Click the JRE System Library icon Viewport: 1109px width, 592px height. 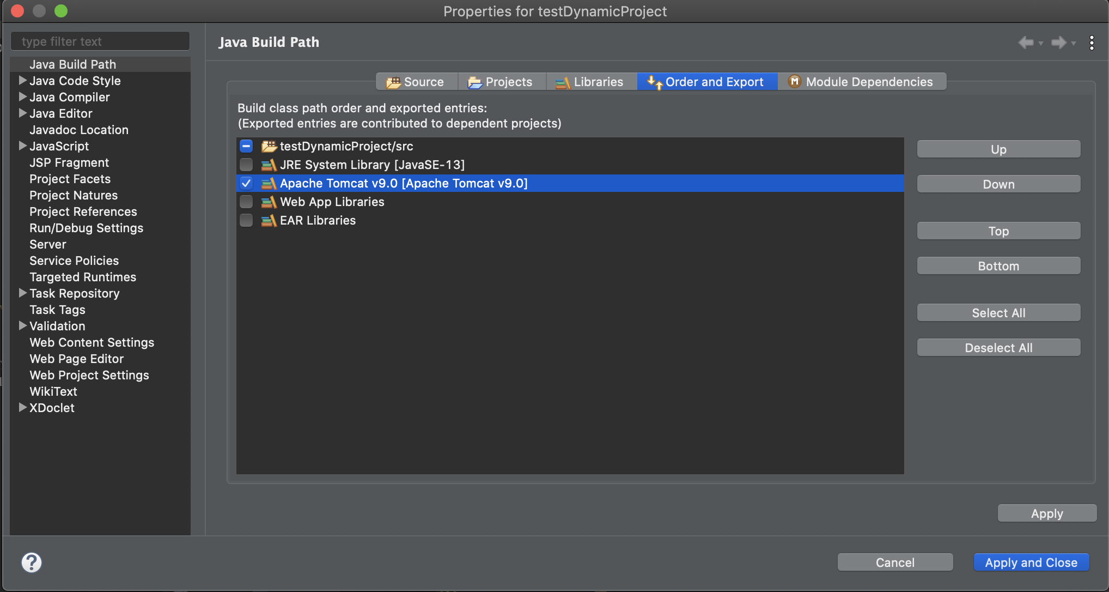[x=269, y=165]
